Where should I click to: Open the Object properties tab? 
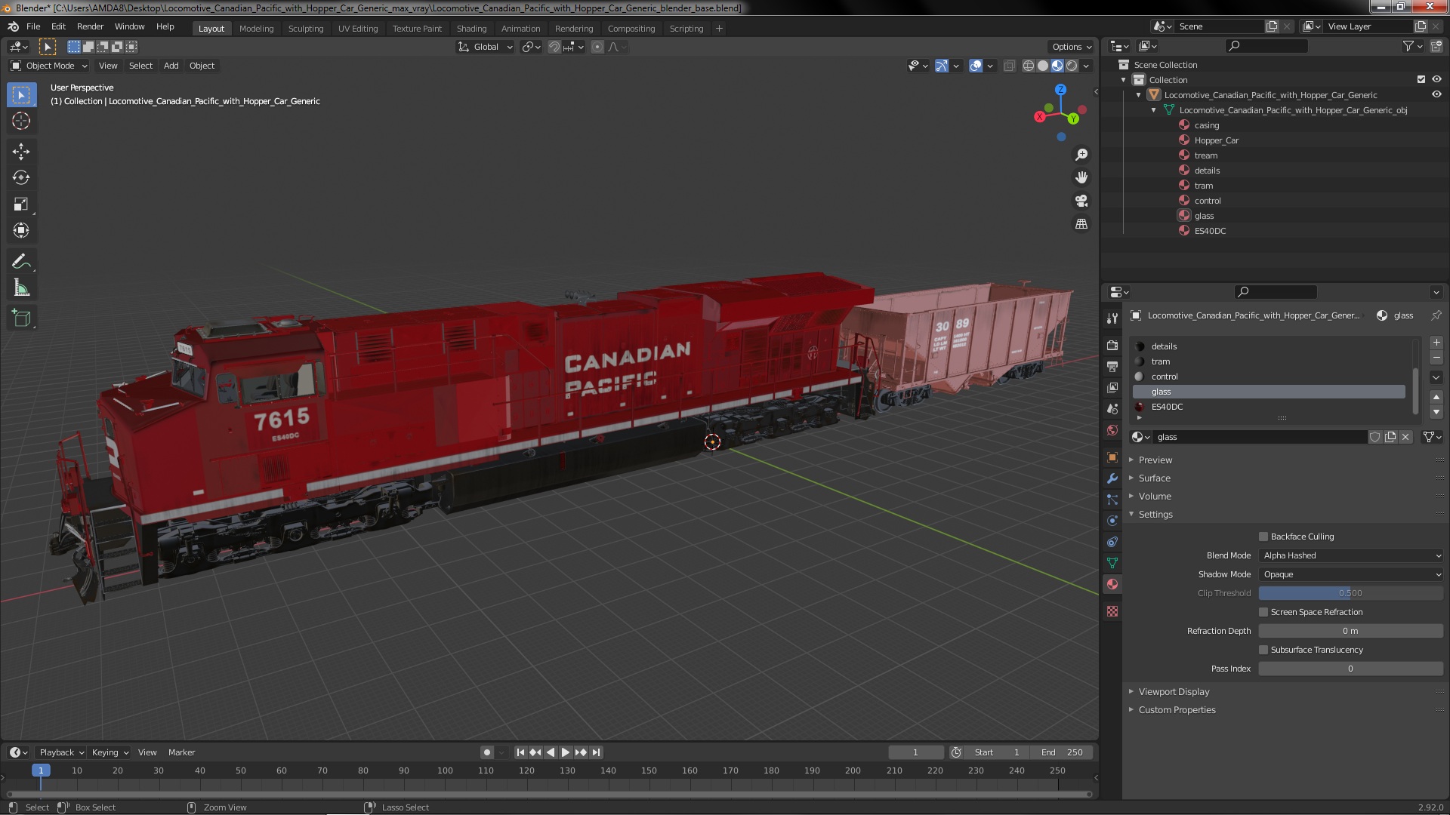click(x=1112, y=457)
